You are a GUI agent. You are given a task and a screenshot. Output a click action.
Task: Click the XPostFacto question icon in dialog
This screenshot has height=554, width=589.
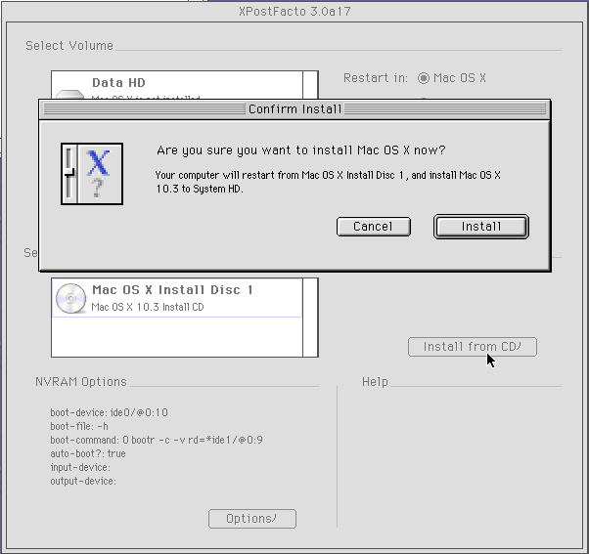[92, 174]
